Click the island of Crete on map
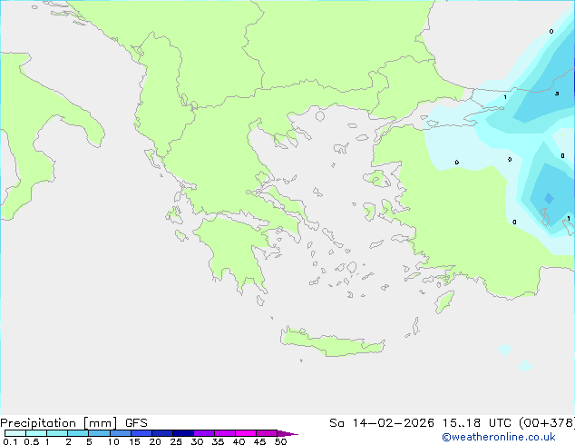 [332, 342]
